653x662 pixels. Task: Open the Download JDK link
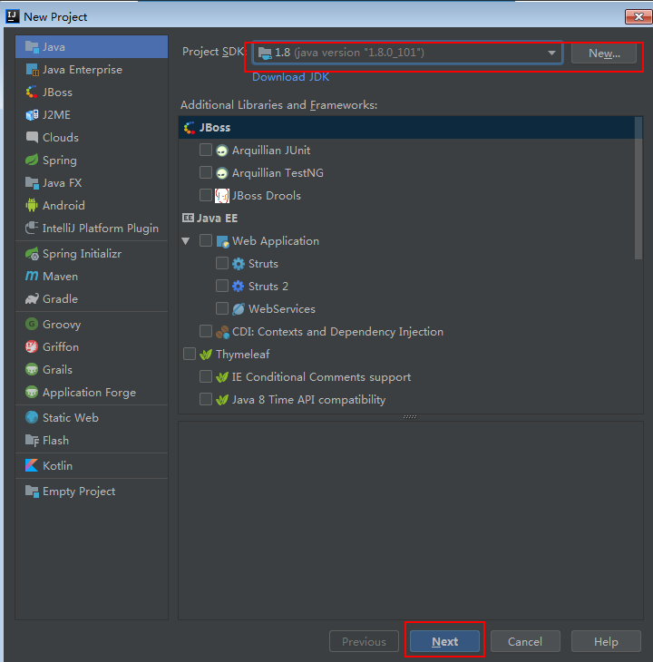290,77
